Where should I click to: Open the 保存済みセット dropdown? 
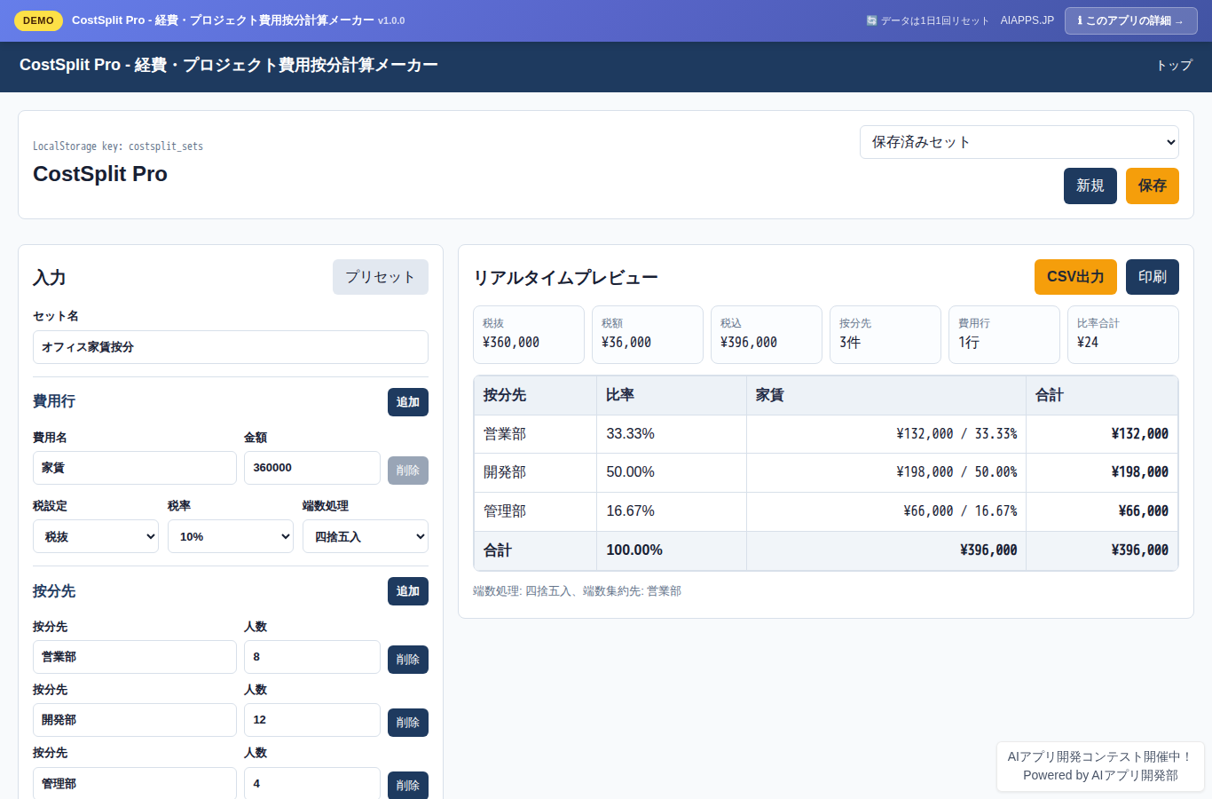coord(1019,142)
